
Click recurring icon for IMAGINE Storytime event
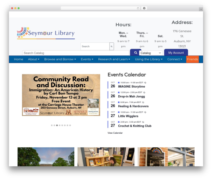coord(145,83)
